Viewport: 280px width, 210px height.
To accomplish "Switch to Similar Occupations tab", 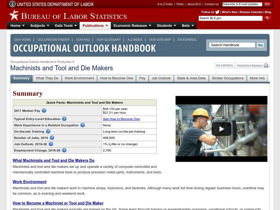I will tap(228, 78).
